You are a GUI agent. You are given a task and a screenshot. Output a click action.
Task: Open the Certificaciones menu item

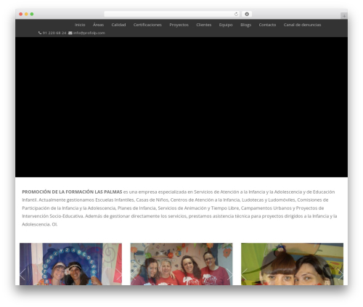[x=147, y=25]
